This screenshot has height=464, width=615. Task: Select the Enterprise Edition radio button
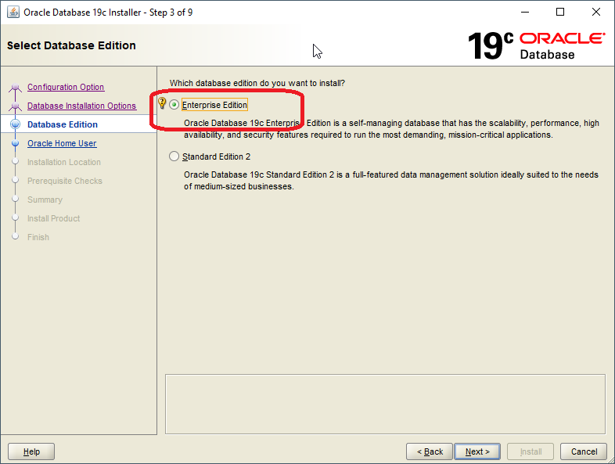(x=174, y=105)
